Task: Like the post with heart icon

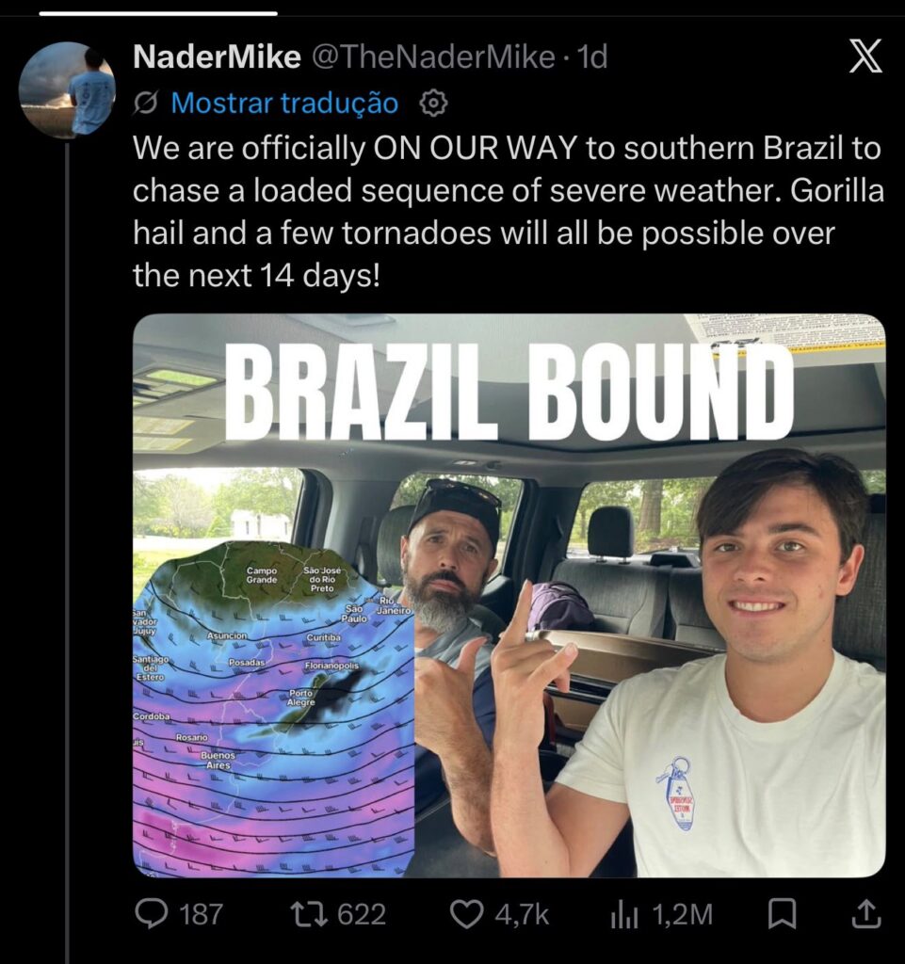Action: 468,914
